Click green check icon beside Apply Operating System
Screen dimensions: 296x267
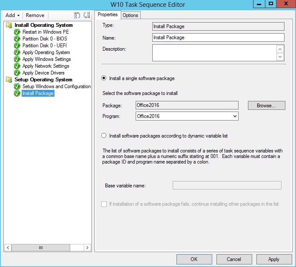17,52
